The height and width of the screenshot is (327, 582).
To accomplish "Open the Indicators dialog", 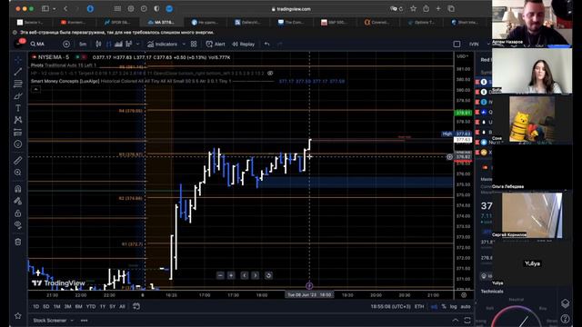I will [163, 45].
